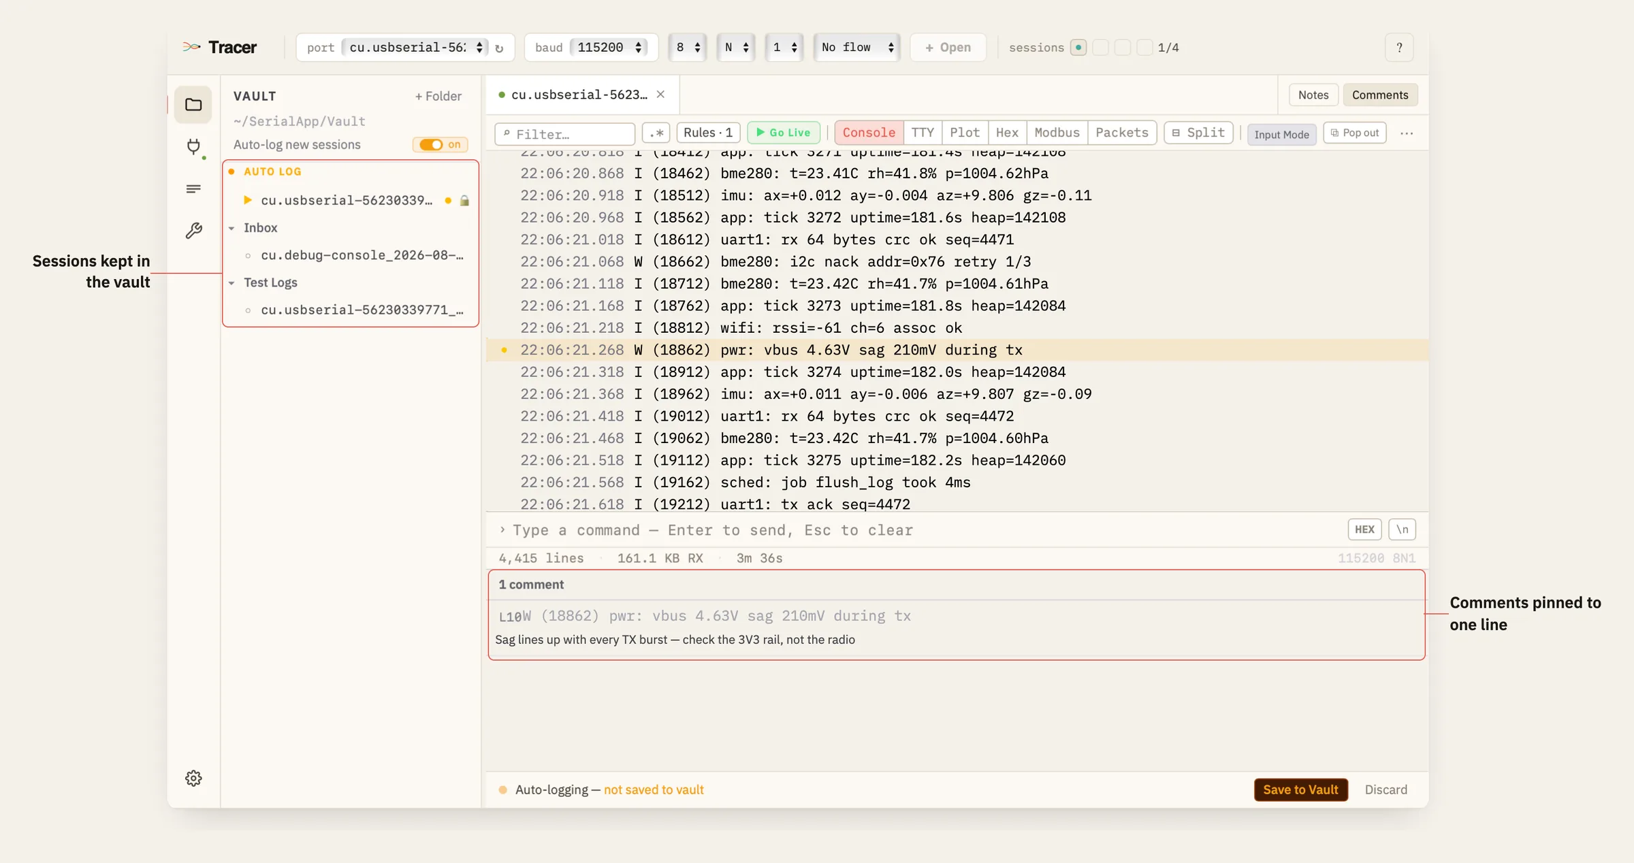Switch to Packets view tab
Image resolution: width=1634 pixels, height=863 pixels.
pyautogui.click(x=1122, y=133)
